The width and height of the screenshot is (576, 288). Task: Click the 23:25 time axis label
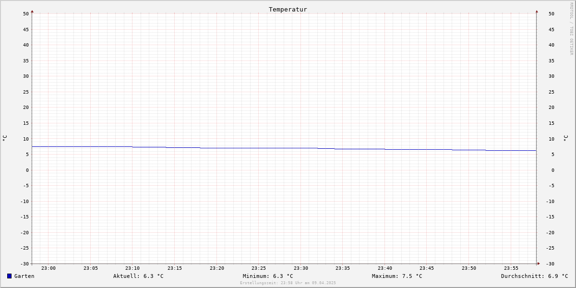tap(259, 268)
